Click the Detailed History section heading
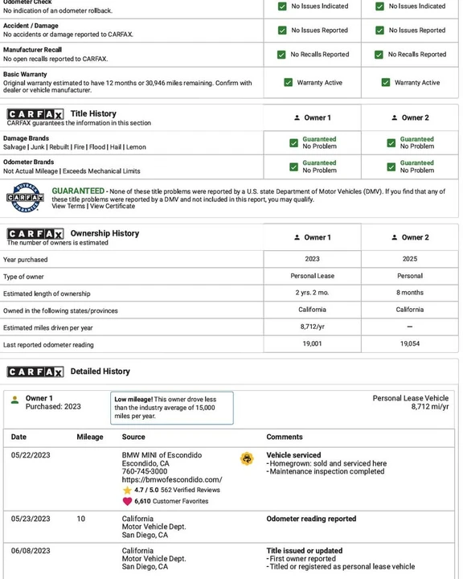Image resolution: width=463 pixels, height=579 pixels. pos(100,372)
